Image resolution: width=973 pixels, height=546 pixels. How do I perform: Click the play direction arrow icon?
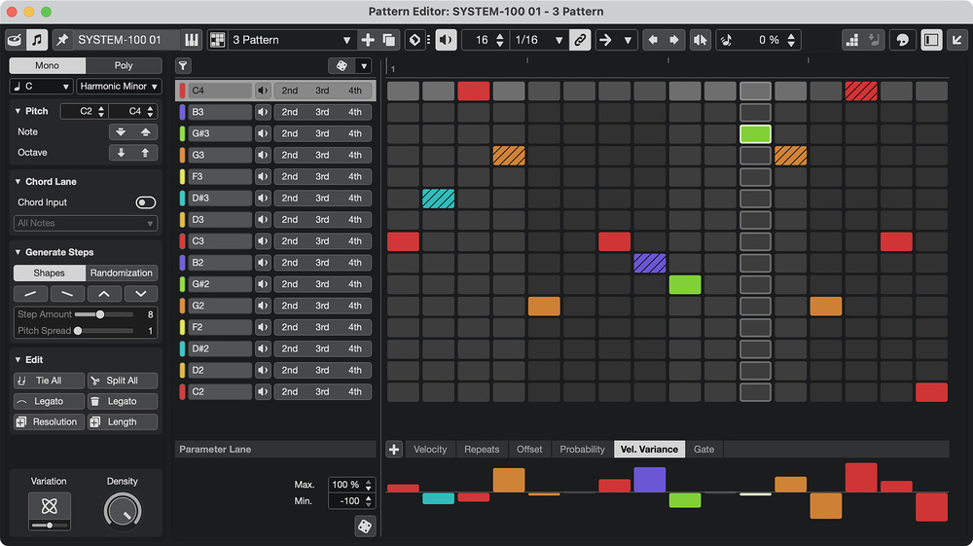click(x=605, y=40)
